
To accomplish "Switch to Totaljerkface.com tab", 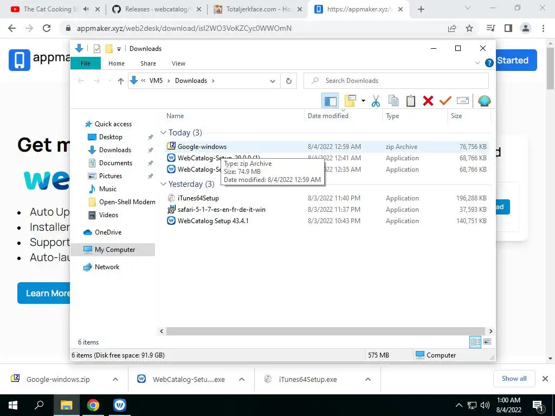I will (x=258, y=9).
